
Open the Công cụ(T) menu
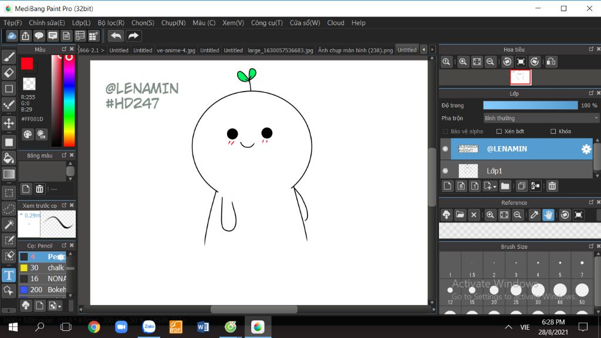pos(267,23)
